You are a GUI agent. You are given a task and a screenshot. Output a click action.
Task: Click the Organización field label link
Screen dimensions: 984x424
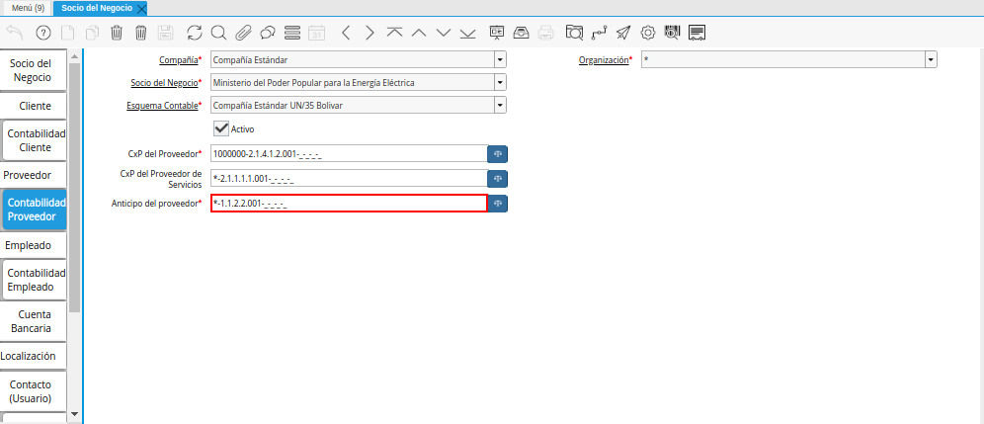(x=603, y=59)
